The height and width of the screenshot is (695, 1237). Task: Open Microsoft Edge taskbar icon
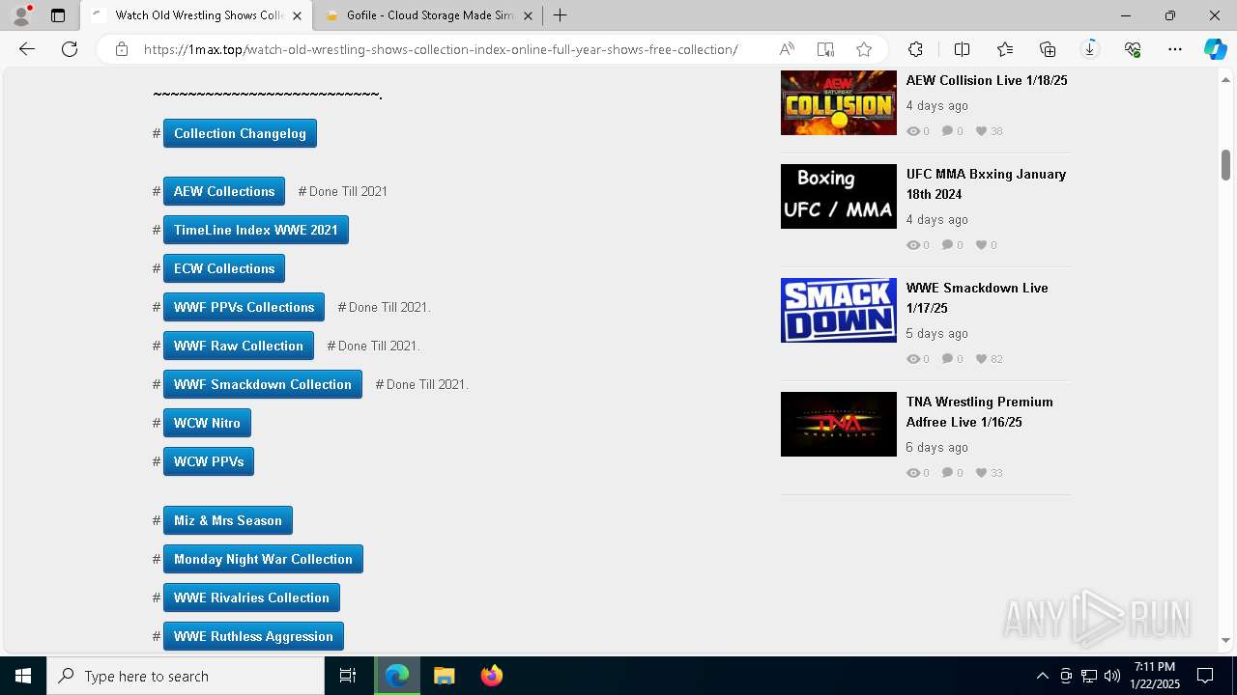[x=397, y=676]
